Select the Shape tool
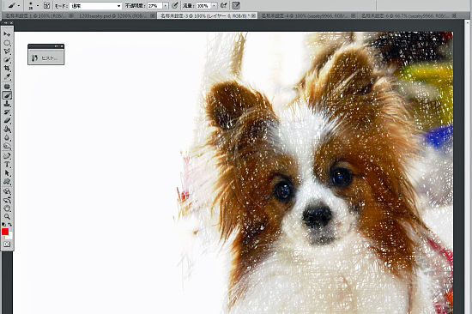This screenshot has height=314, width=472. (x=7, y=182)
